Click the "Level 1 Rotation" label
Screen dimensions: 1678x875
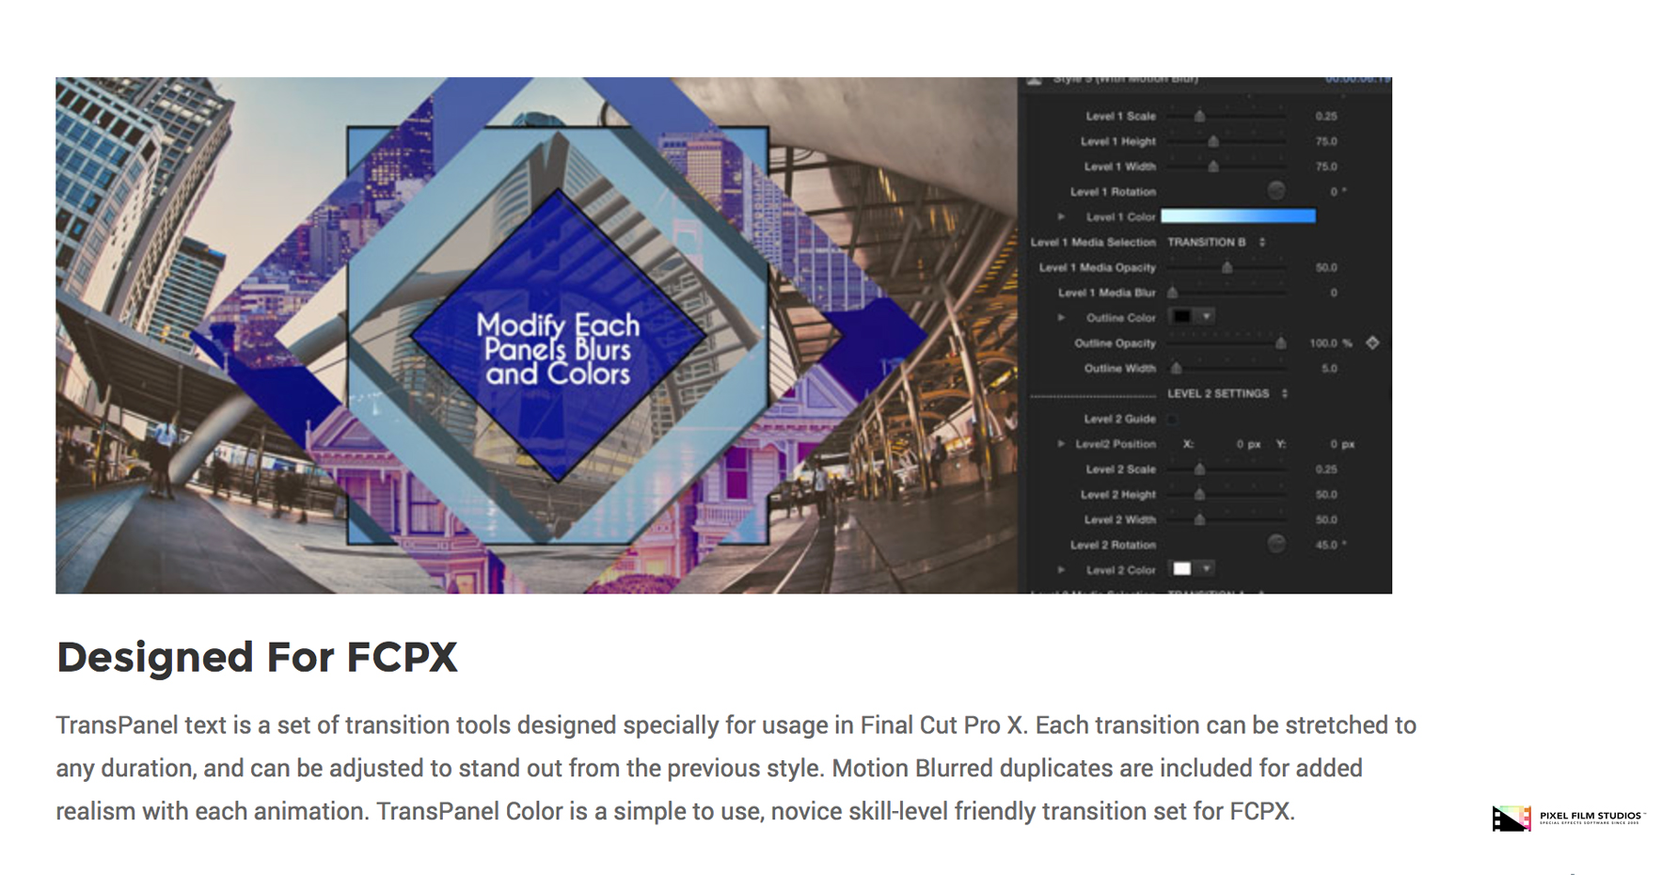click(x=1113, y=192)
